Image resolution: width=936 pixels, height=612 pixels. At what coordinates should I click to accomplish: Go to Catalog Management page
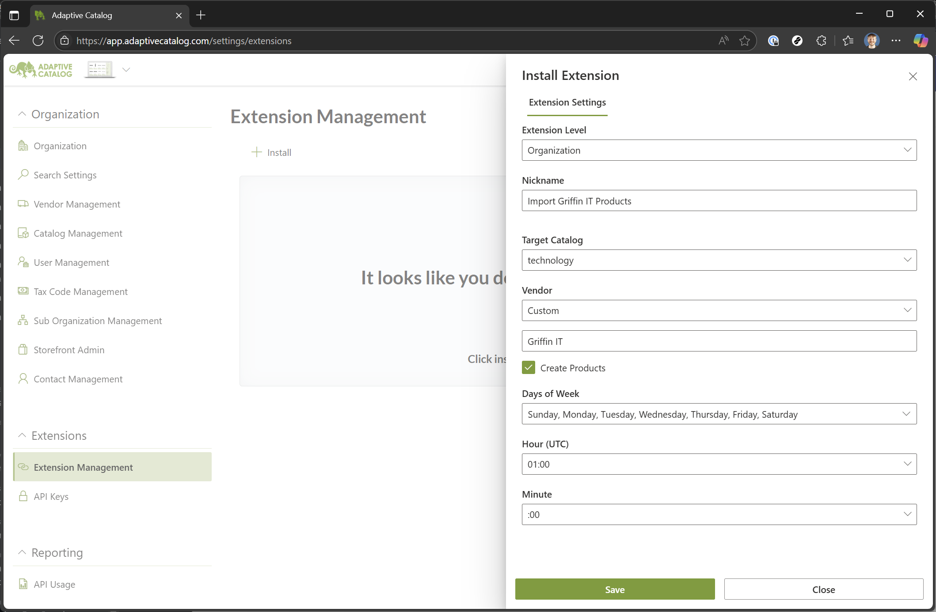(x=78, y=233)
